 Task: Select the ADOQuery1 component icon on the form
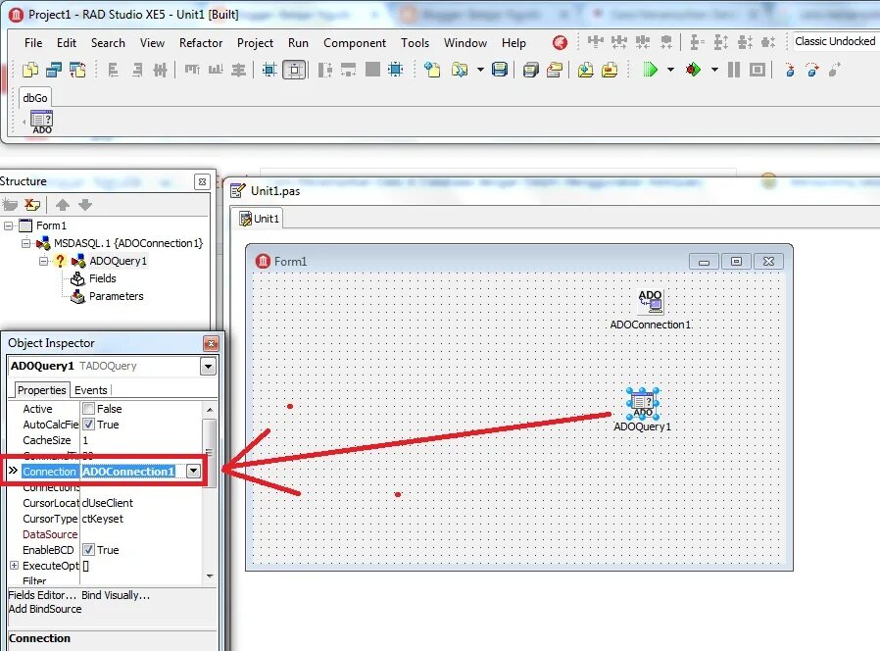(x=643, y=403)
